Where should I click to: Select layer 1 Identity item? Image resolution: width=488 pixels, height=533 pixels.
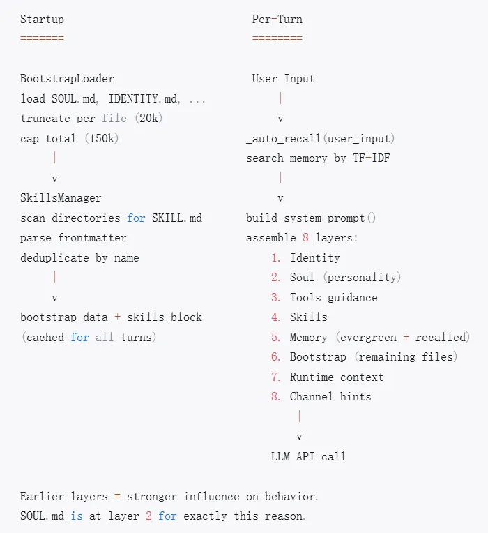click(x=305, y=257)
